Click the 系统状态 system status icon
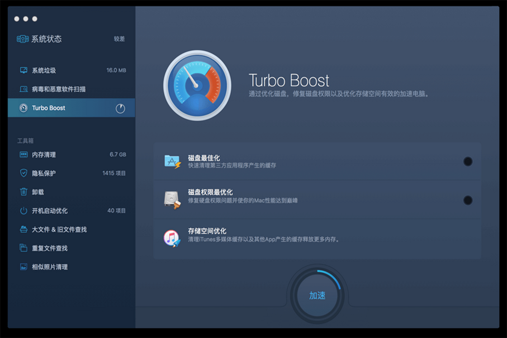507x338 pixels. (23, 39)
